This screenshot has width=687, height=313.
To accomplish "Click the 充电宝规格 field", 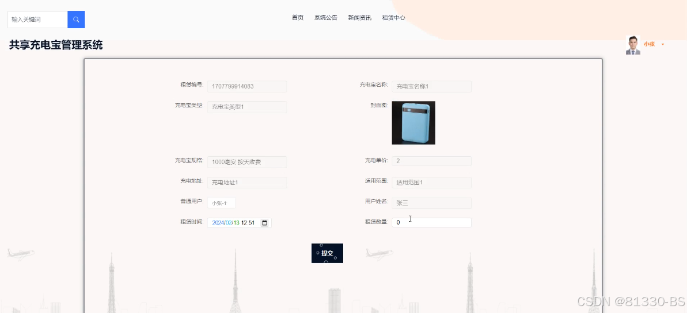I will [247, 162].
